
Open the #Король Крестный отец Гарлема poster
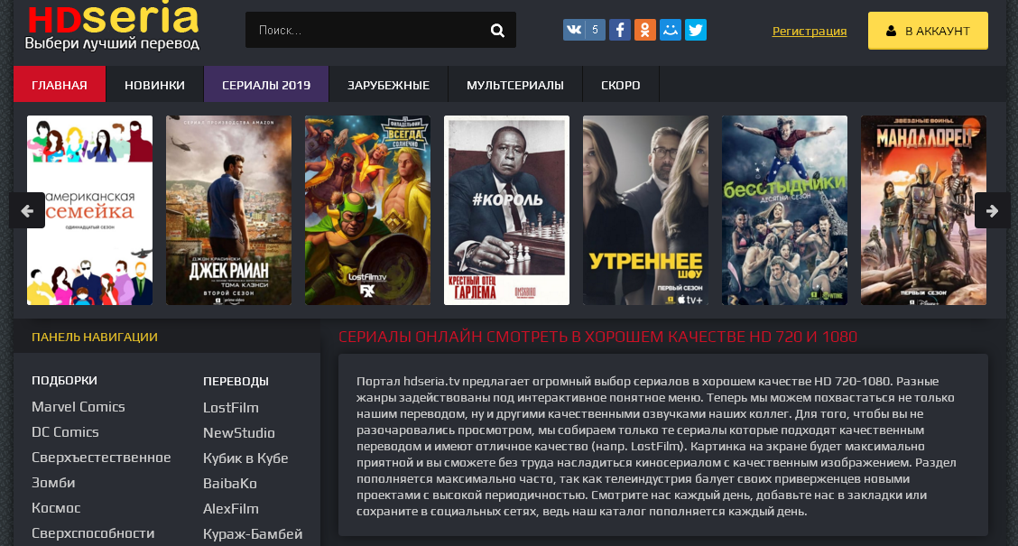coord(506,210)
